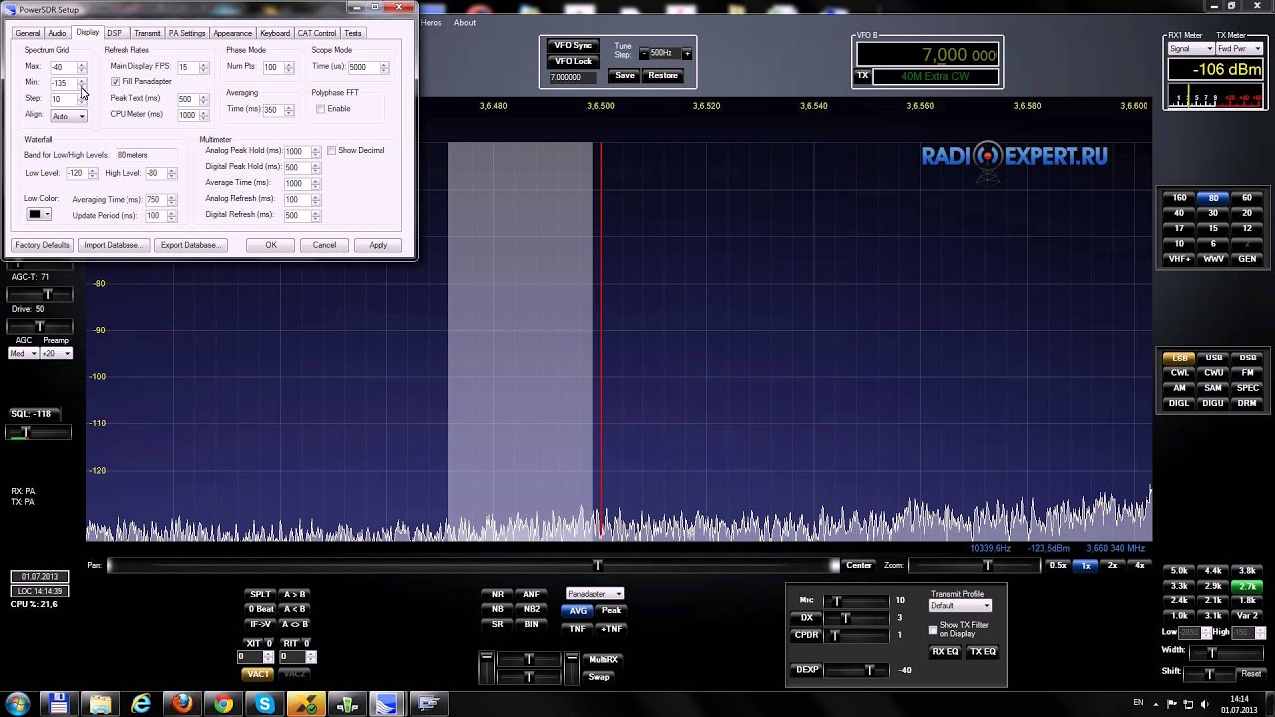Select the 20 meter band button
1275x717 pixels.
point(1247,213)
